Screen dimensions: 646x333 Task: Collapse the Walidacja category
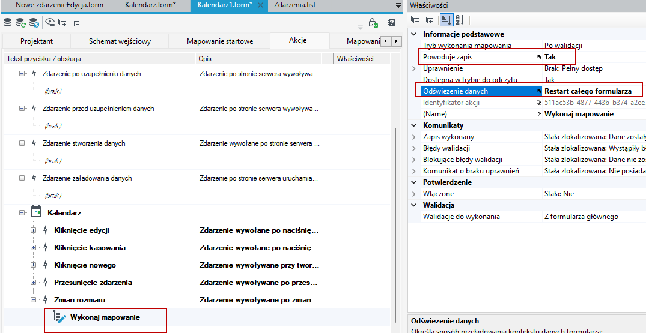[413, 205]
